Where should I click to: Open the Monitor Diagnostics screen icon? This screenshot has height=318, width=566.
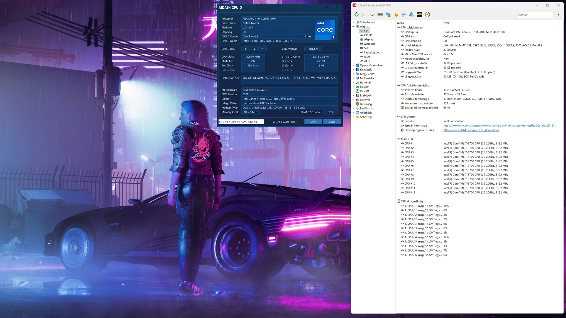pyautogui.click(x=388, y=14)
